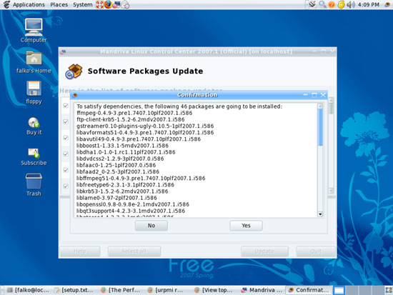The image size is (393, 295).
Task: Select the libfaad2_0-2.5-3plf2007.1.i586 line
Action: [x=118, y=171]
